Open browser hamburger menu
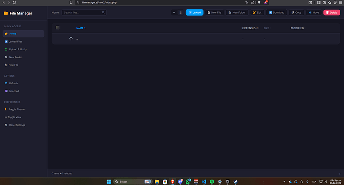Viewport: 344px width, 185px height. 341,2
